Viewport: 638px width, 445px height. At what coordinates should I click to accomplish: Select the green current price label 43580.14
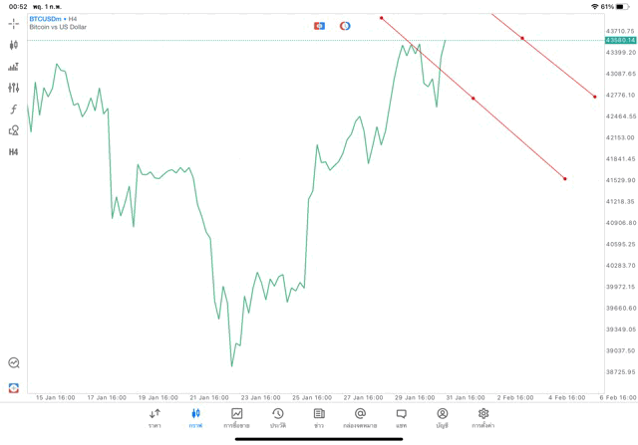tap(619, 40)
